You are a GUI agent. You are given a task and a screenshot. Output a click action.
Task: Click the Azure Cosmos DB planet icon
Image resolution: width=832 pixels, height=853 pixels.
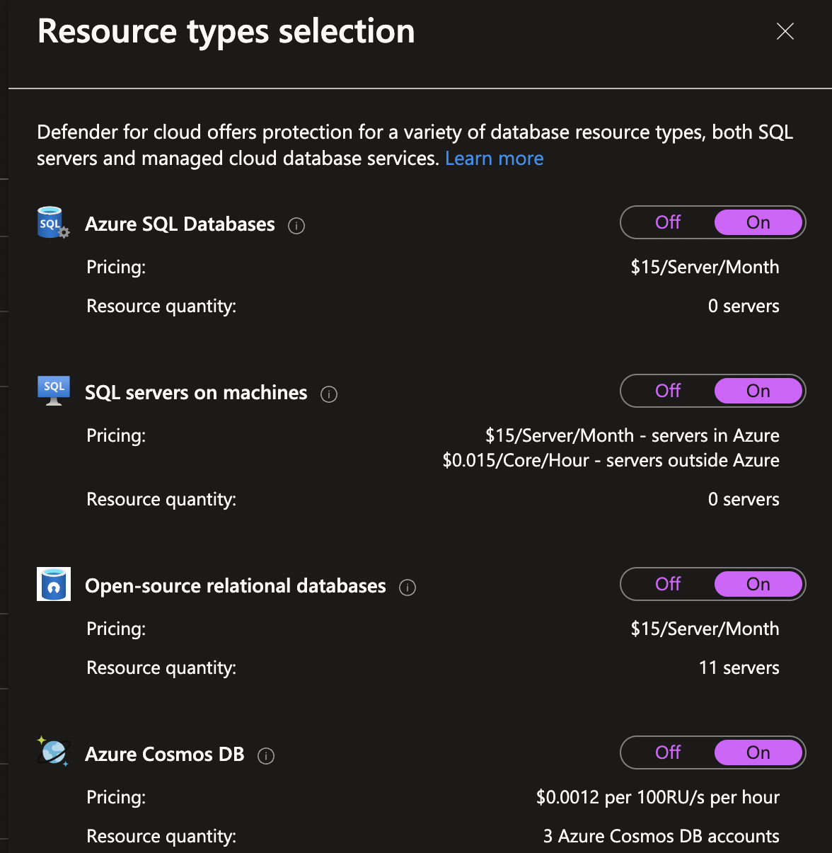[x=53, y=752]
